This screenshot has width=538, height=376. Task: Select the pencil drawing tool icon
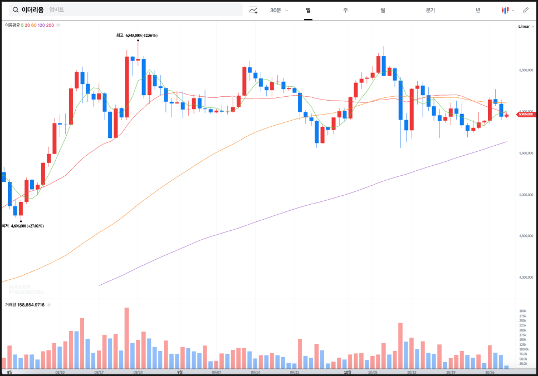tap(526, 10)
